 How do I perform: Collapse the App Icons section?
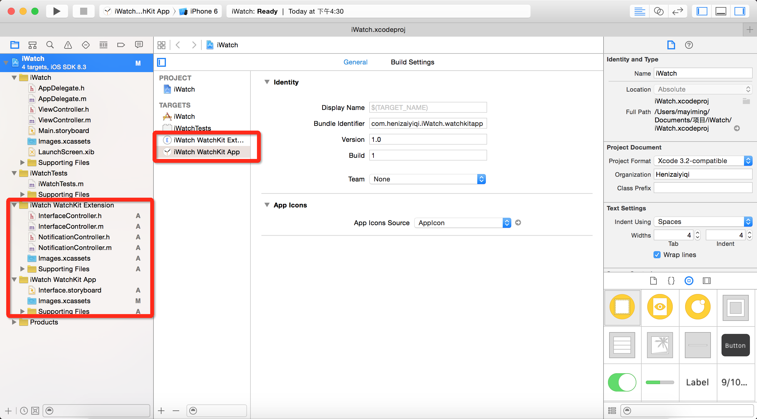[x=267, y=205]
